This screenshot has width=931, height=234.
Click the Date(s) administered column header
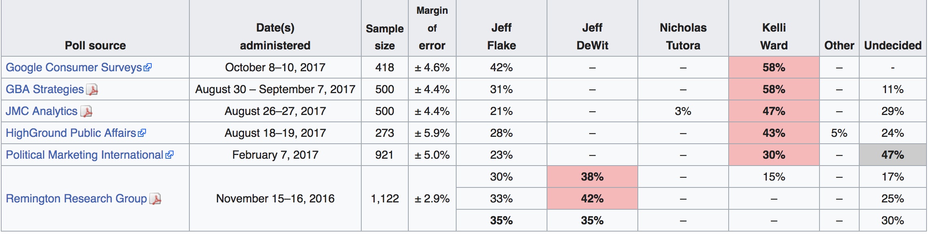coord(275,36)
